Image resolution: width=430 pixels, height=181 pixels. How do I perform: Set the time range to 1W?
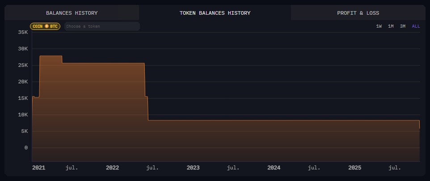point(379,26)
